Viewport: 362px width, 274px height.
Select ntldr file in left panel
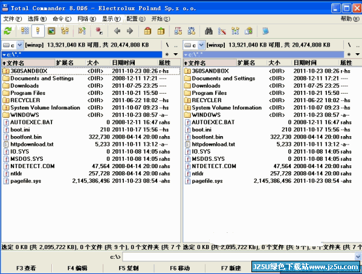91,174
